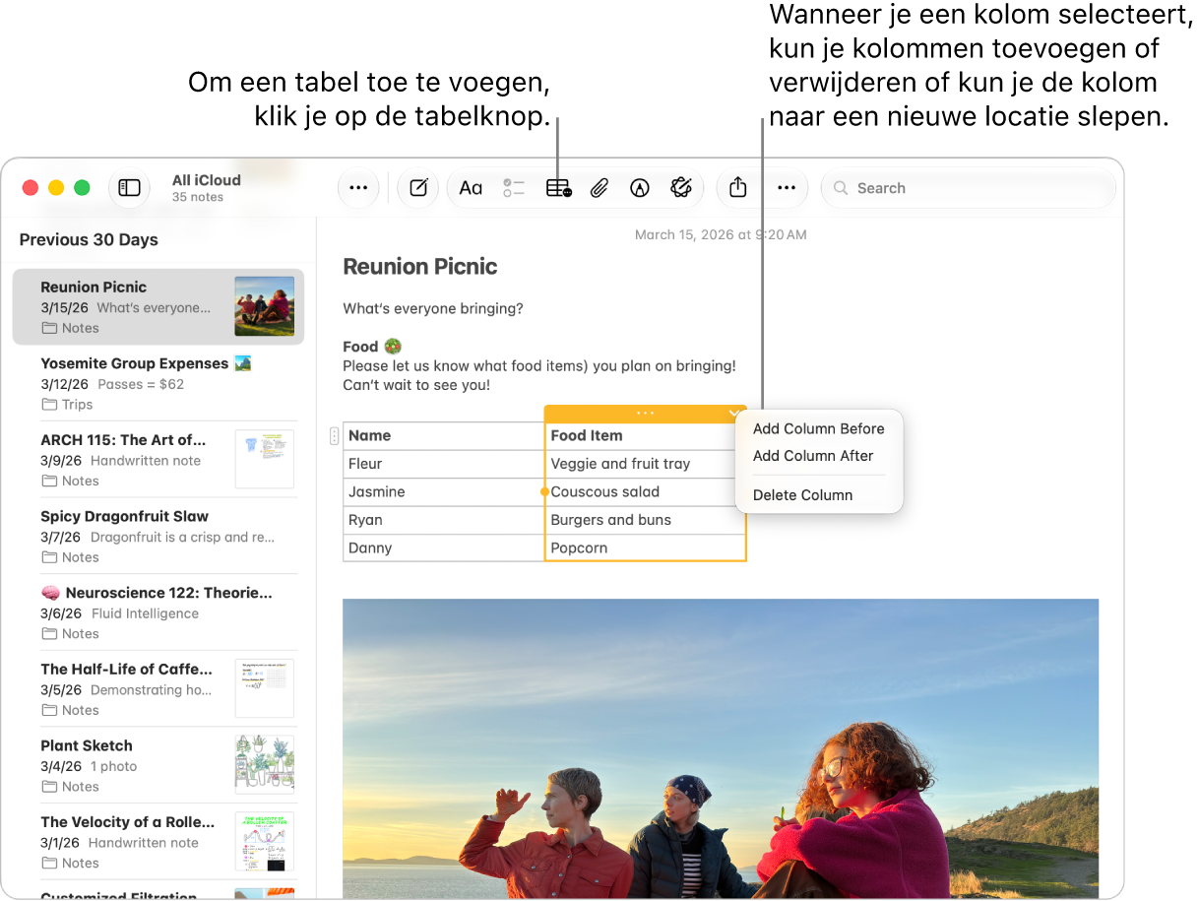Open the Aa text format menu
Image resolution: width=1199 pixels, height=901 pixels.
coord(471,188)
